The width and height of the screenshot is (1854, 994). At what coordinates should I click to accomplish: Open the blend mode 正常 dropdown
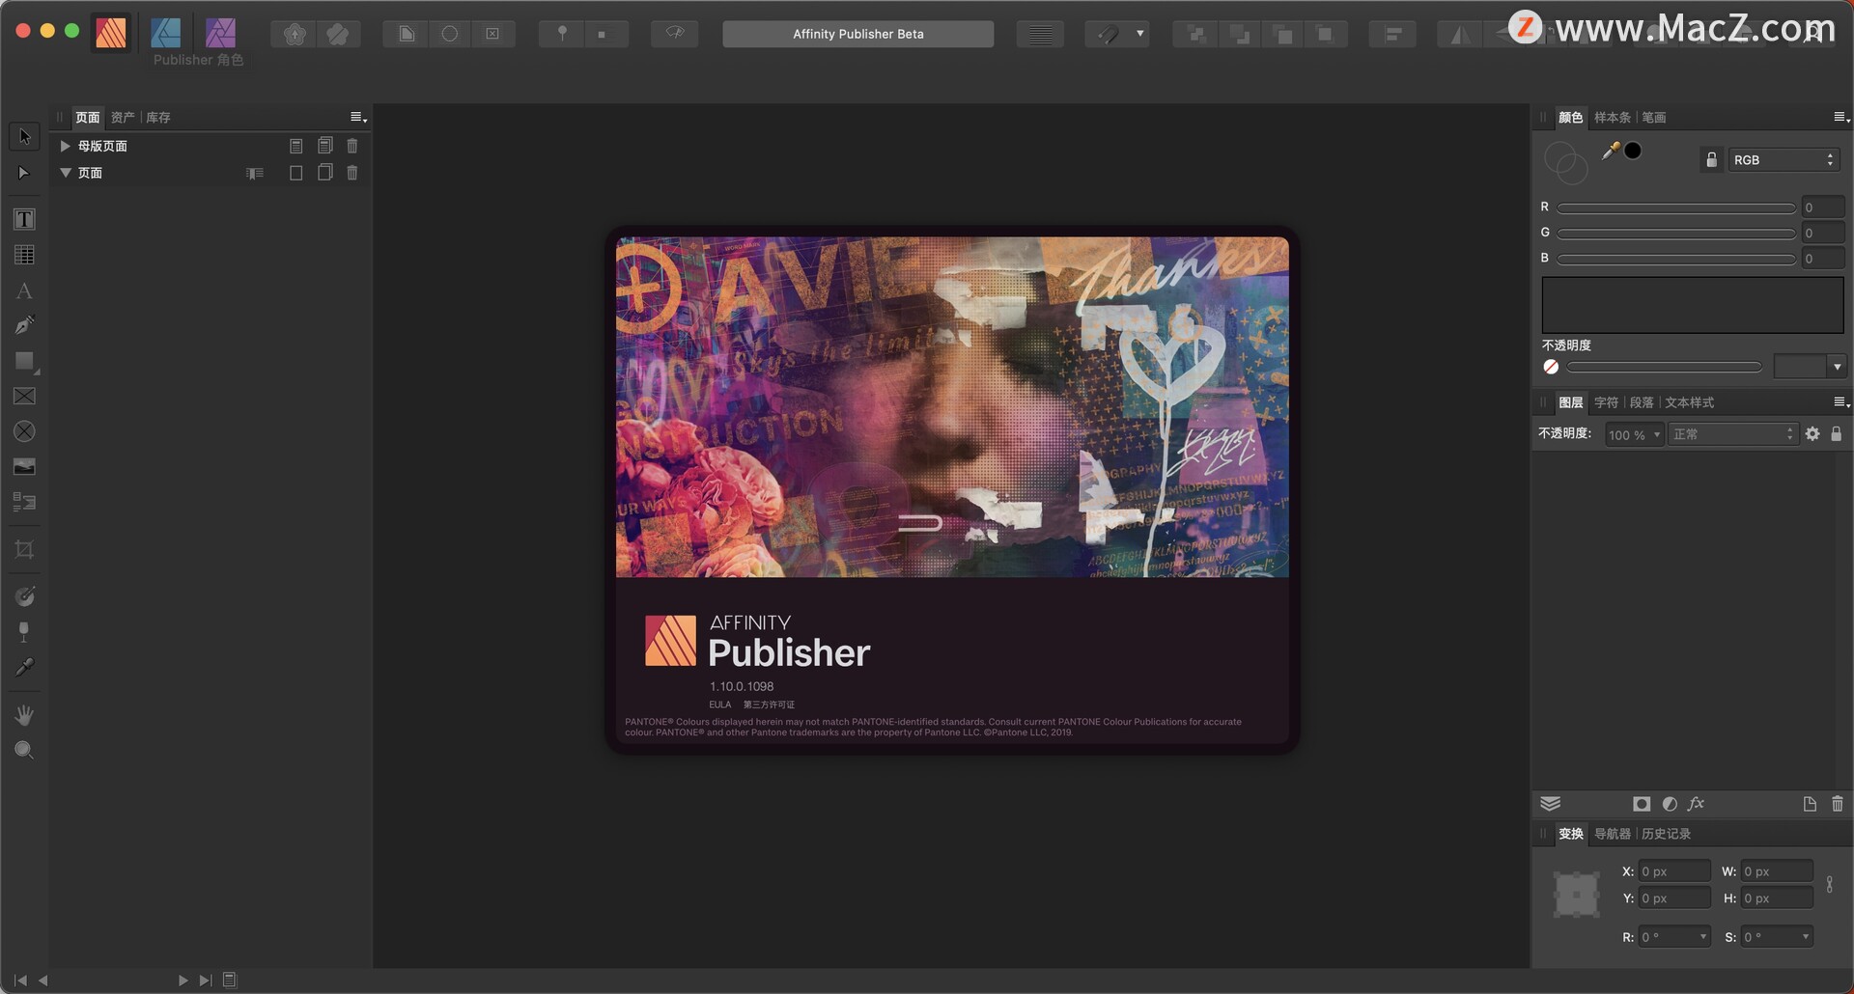click(x=1733, y=434)
